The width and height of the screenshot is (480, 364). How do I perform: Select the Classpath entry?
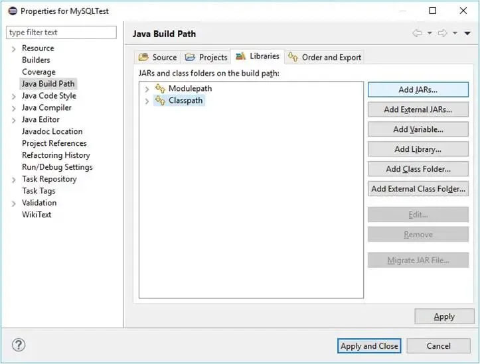tap(185, 100)
